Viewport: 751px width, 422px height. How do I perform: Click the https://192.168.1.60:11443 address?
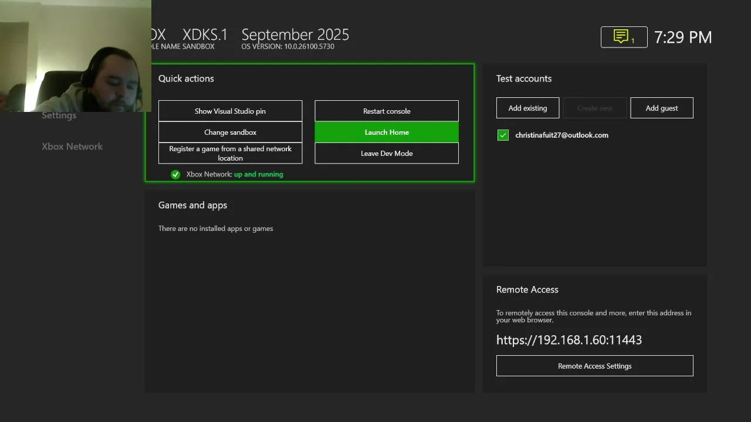click(569, 340)
